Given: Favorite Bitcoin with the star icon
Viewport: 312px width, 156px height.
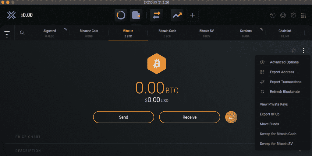Looking at the screenshot, I should click(x=294, y=50).
